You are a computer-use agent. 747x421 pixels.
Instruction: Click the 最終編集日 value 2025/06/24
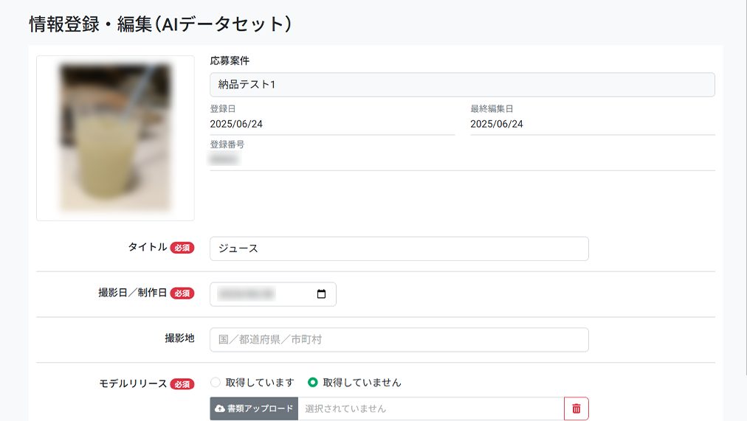tap(497, 124)
